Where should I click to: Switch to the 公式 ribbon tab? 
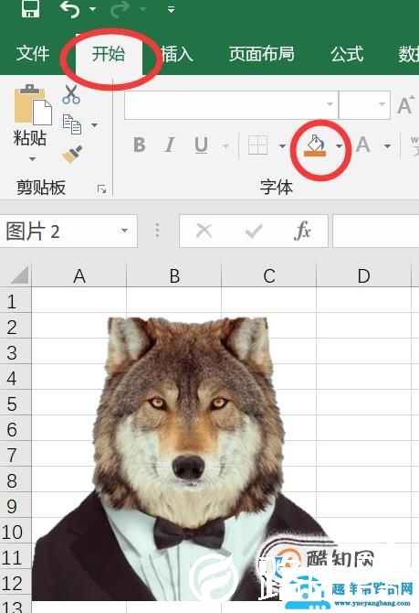pos(347,54)
